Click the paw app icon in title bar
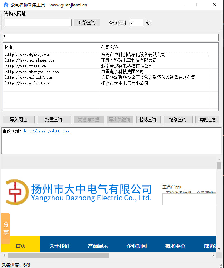The image size is (224, 268). tap(6, 5)
